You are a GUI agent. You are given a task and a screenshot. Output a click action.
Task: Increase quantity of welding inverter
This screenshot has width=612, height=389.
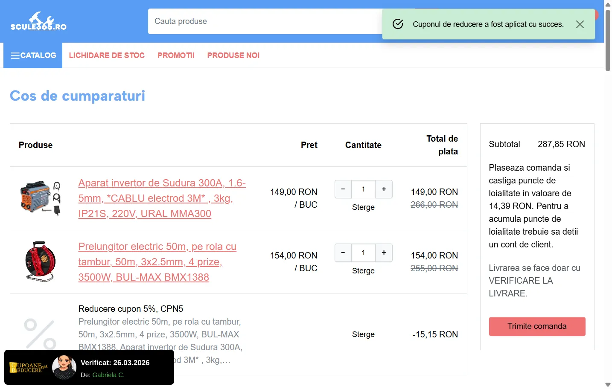384,189
